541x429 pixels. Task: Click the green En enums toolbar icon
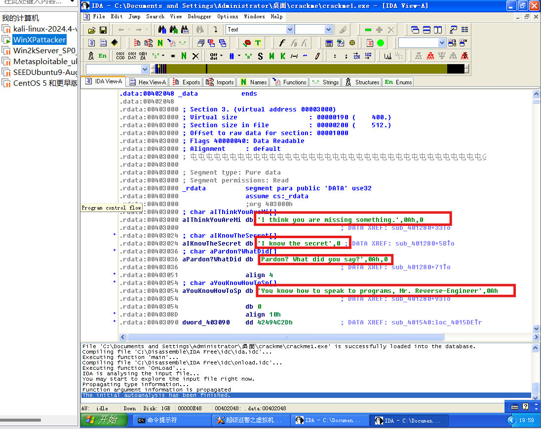[103, 56]
